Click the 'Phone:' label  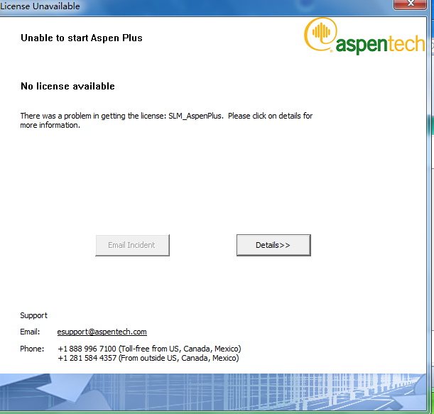[x=32, y=349]
